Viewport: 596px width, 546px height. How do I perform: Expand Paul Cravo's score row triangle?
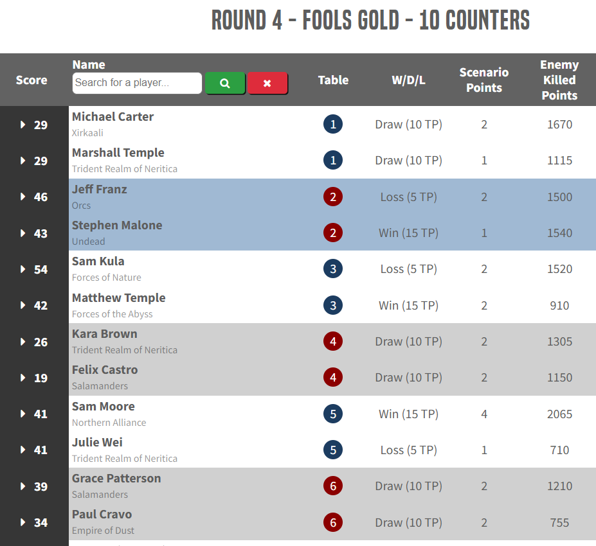coord(23,523)
